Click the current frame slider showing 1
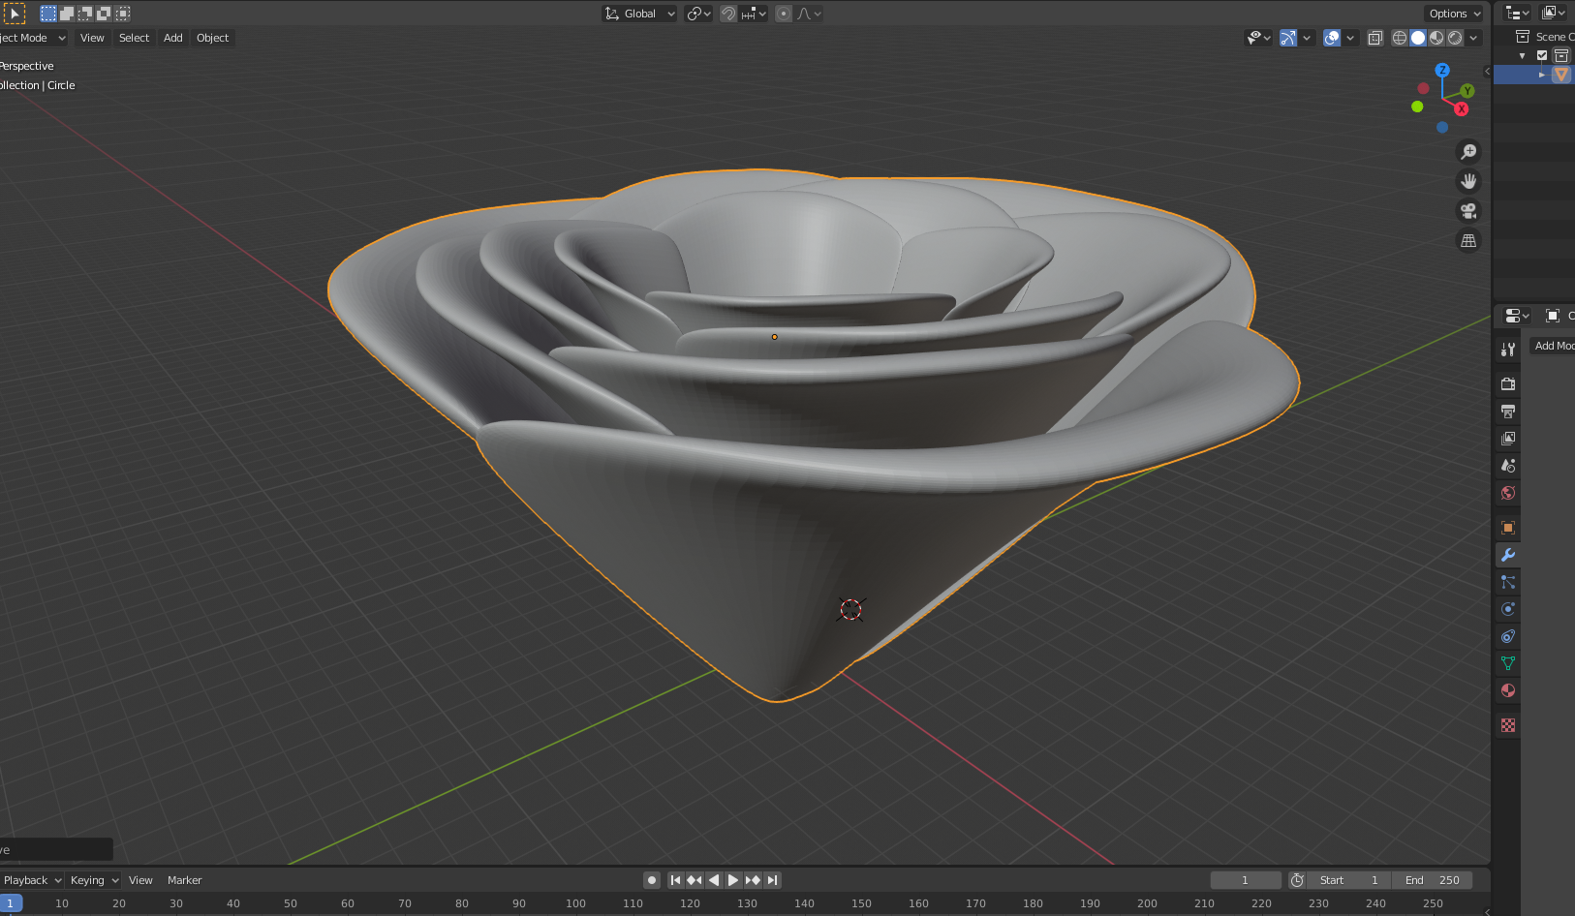The image size is (1575, 916). [x=1246, y=879]
